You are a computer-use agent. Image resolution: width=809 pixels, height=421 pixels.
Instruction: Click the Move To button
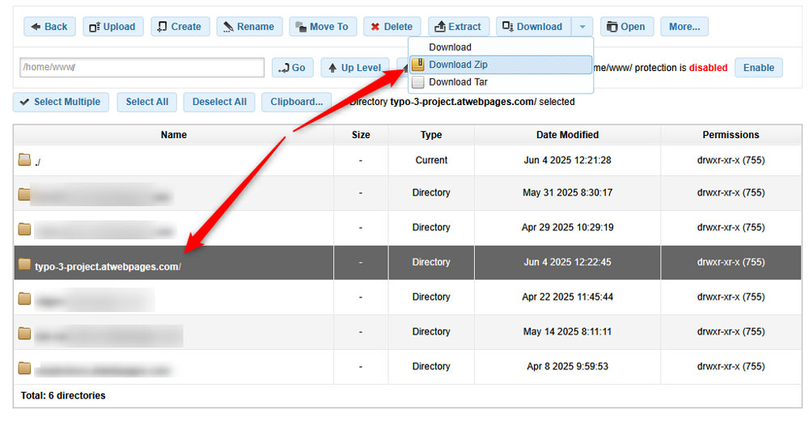click(323, 27)
